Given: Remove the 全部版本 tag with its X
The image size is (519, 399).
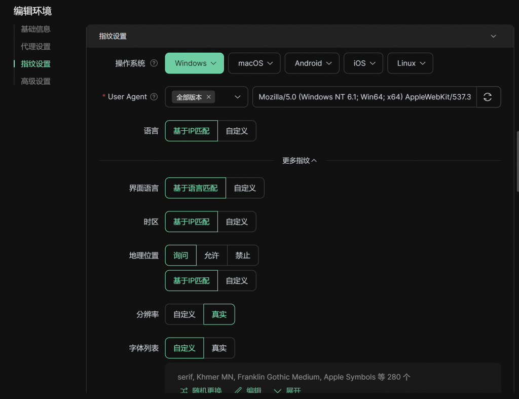Looking at the screenshot, I should [x=208, y=97].
